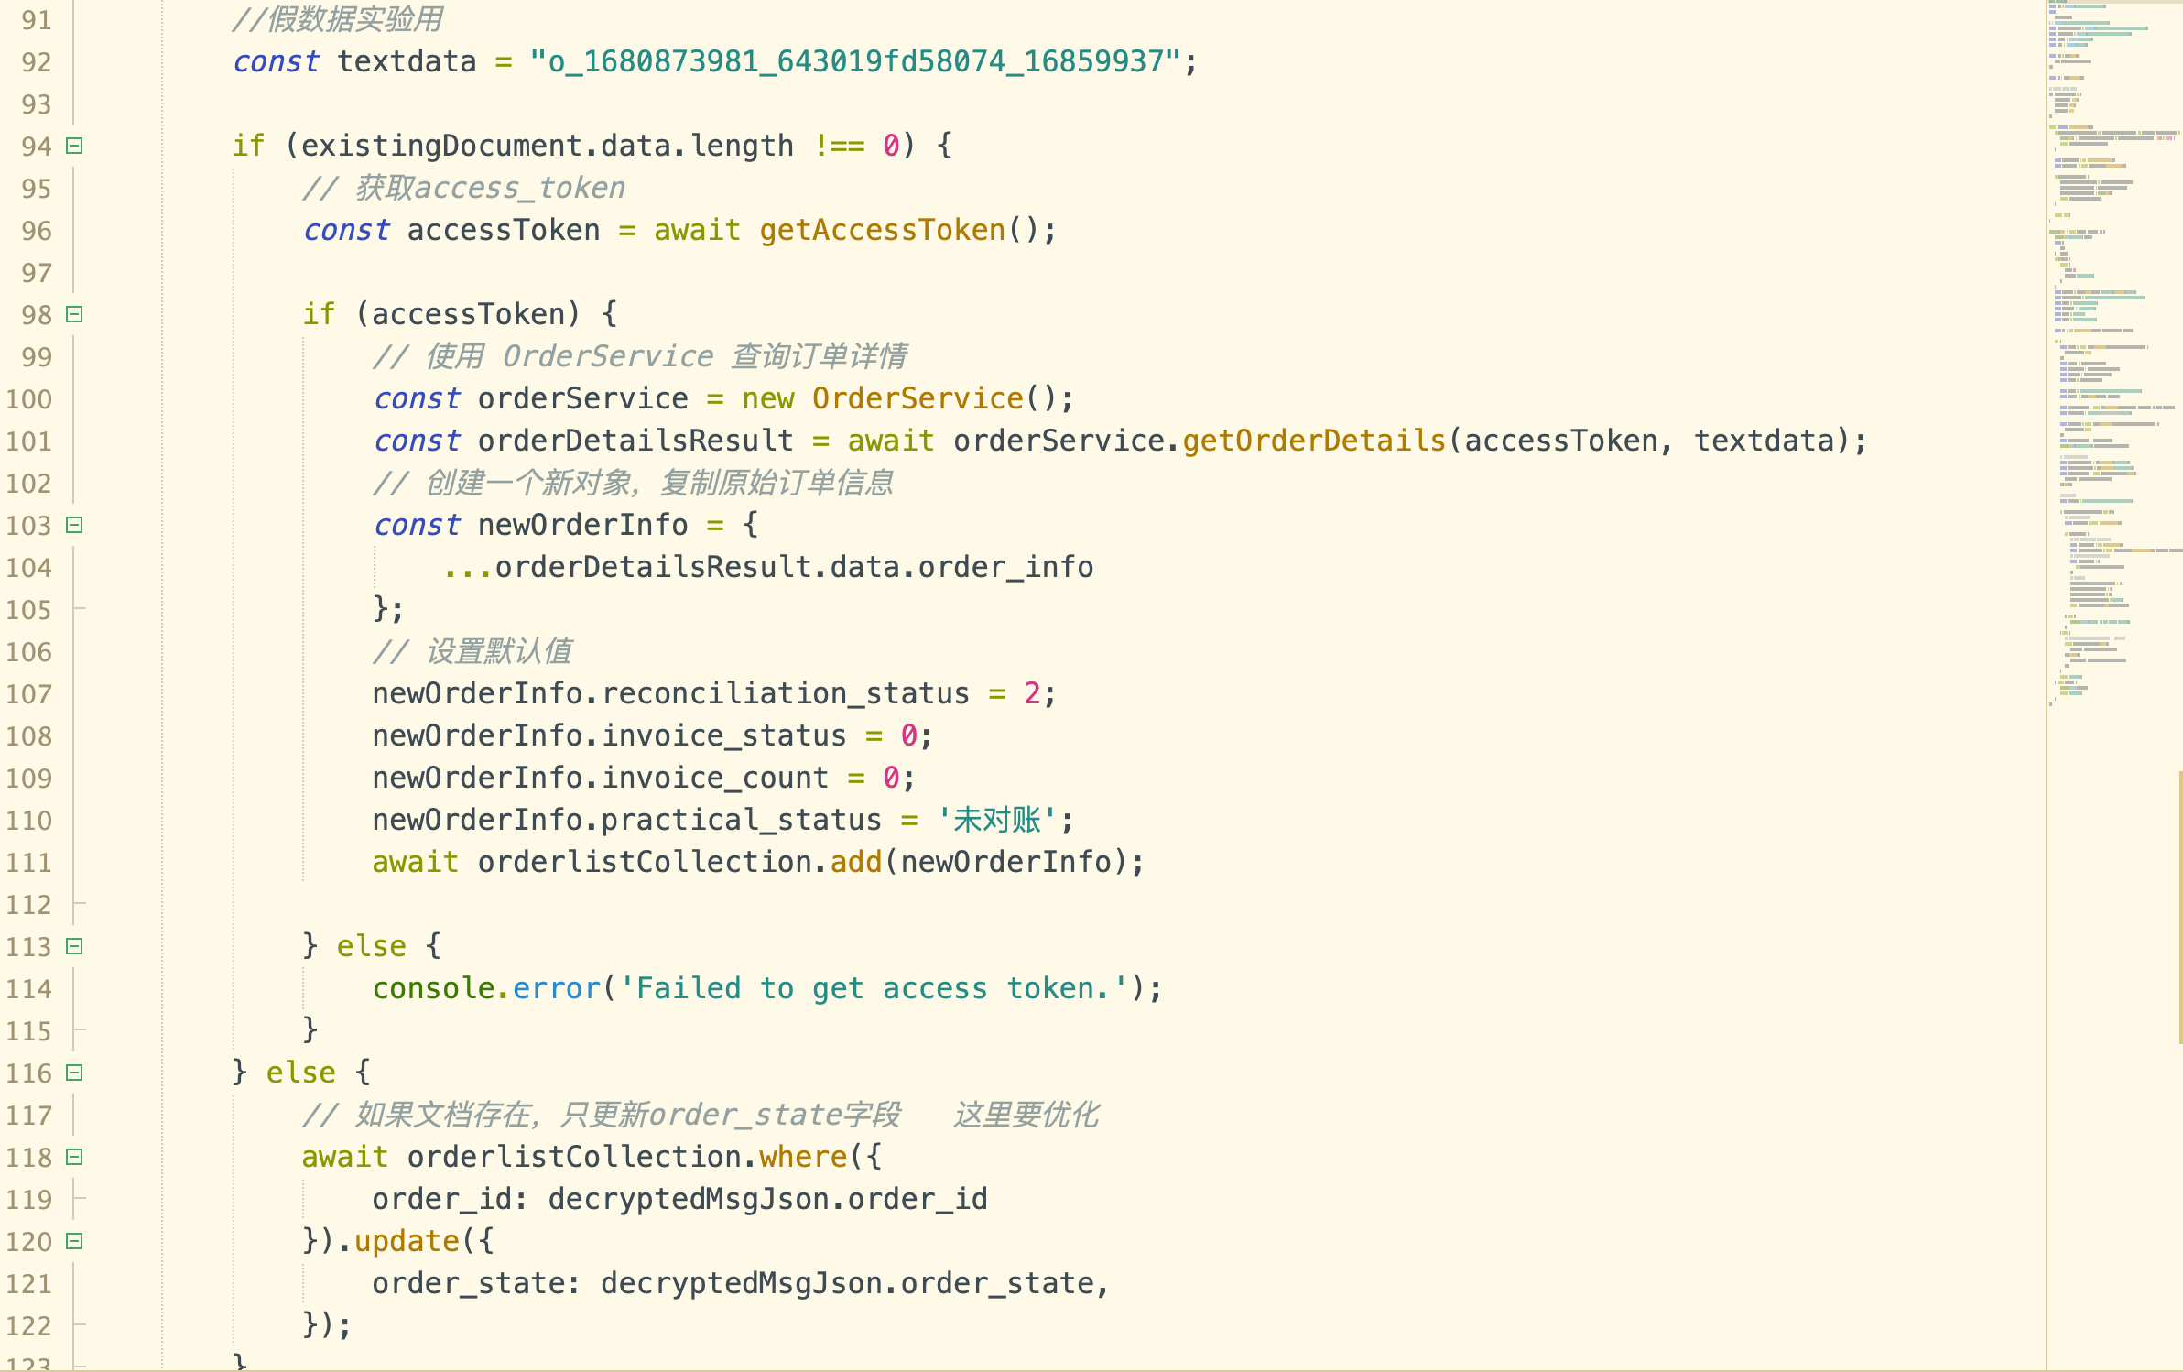Click the invoice_status property
This screenshot has height=1372, width=2183.
724,735
